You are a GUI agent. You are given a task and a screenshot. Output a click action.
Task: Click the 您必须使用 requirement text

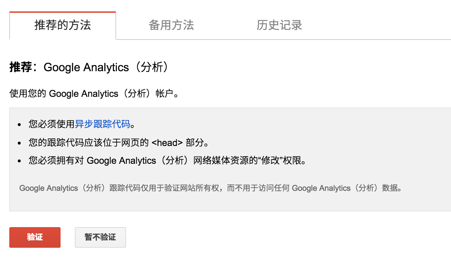(x=51, y=124)
